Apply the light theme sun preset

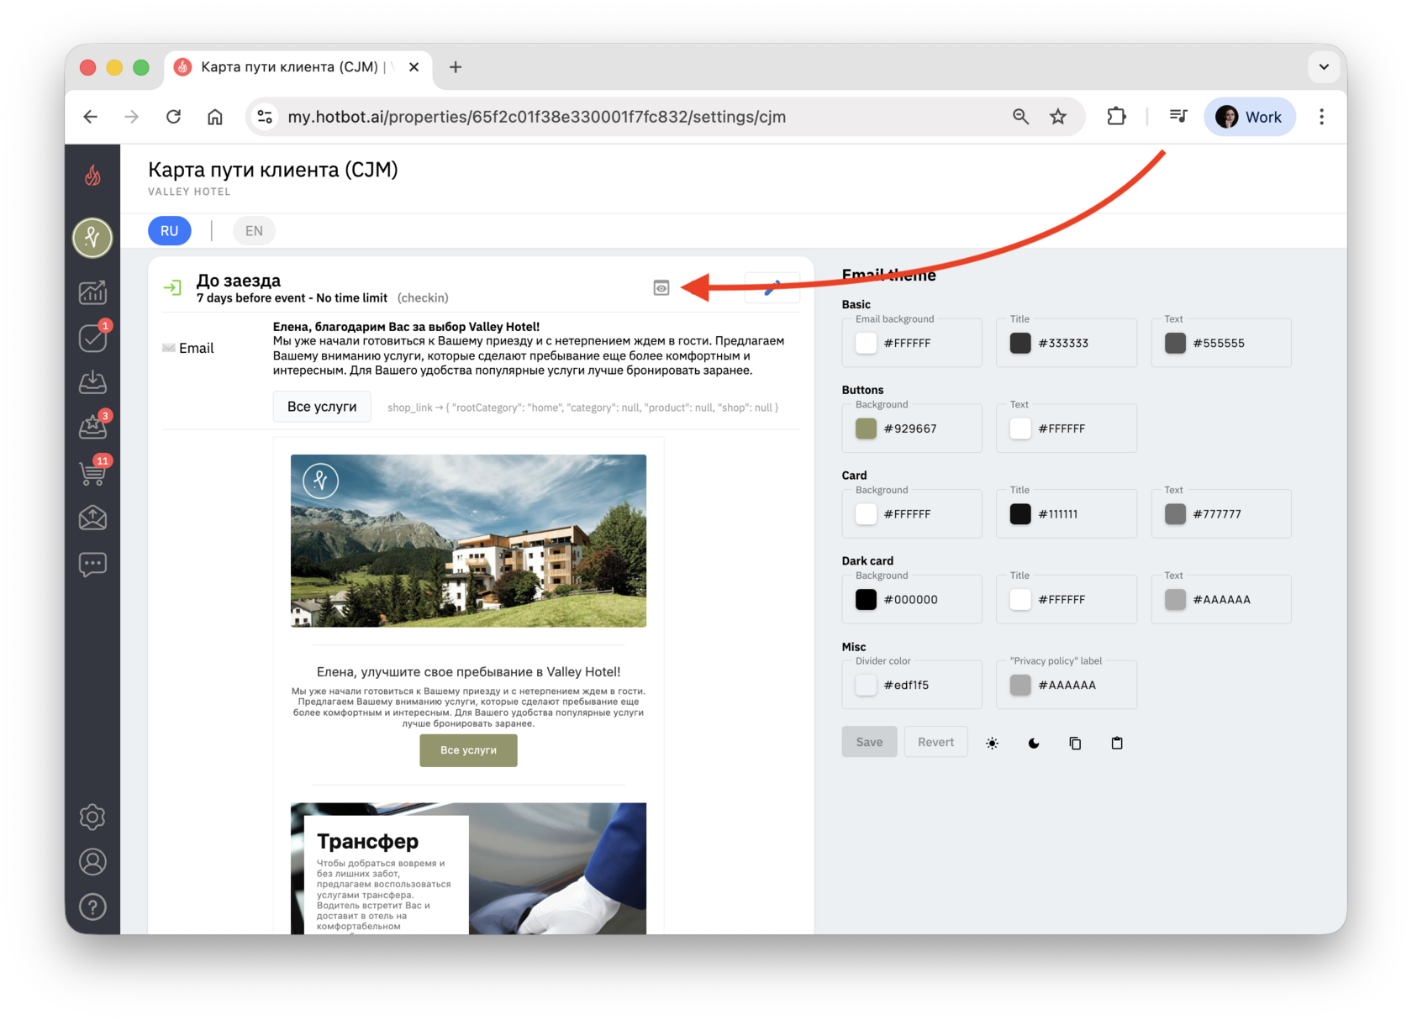coord(993,743)
